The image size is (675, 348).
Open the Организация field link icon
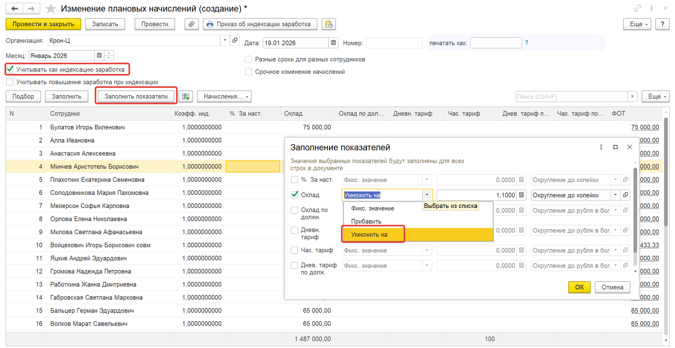235,40
